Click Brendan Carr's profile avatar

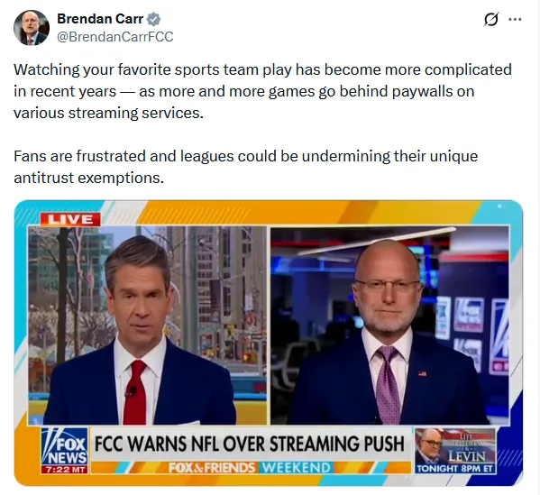pos(32,28)
